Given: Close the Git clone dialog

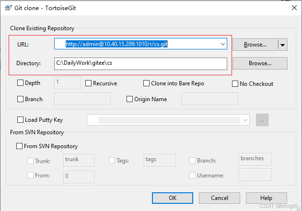Looking at the screenshot, I should 294,8.
